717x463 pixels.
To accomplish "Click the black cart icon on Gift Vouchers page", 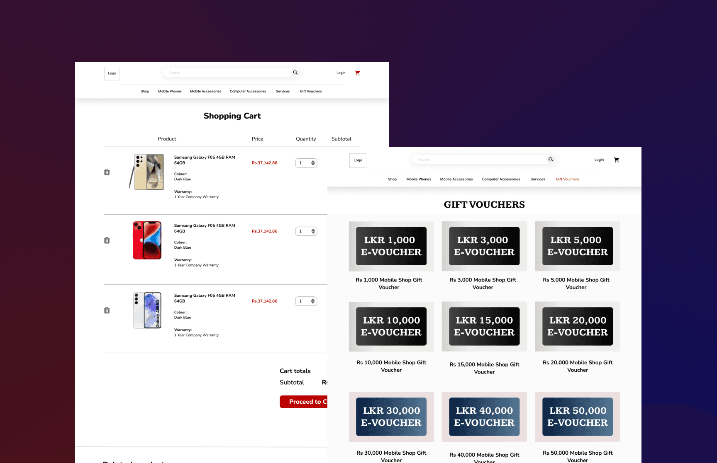I will 617,160.
